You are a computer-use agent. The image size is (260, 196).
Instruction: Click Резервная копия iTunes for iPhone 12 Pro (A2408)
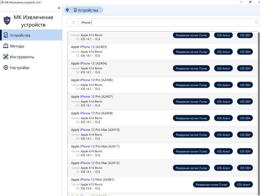coord(191,118)
